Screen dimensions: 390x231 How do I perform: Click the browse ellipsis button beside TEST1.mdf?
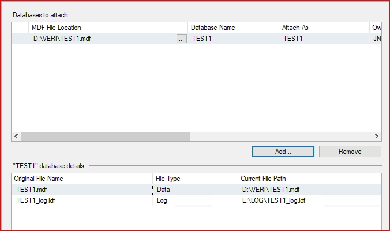[x=181, y=39]
